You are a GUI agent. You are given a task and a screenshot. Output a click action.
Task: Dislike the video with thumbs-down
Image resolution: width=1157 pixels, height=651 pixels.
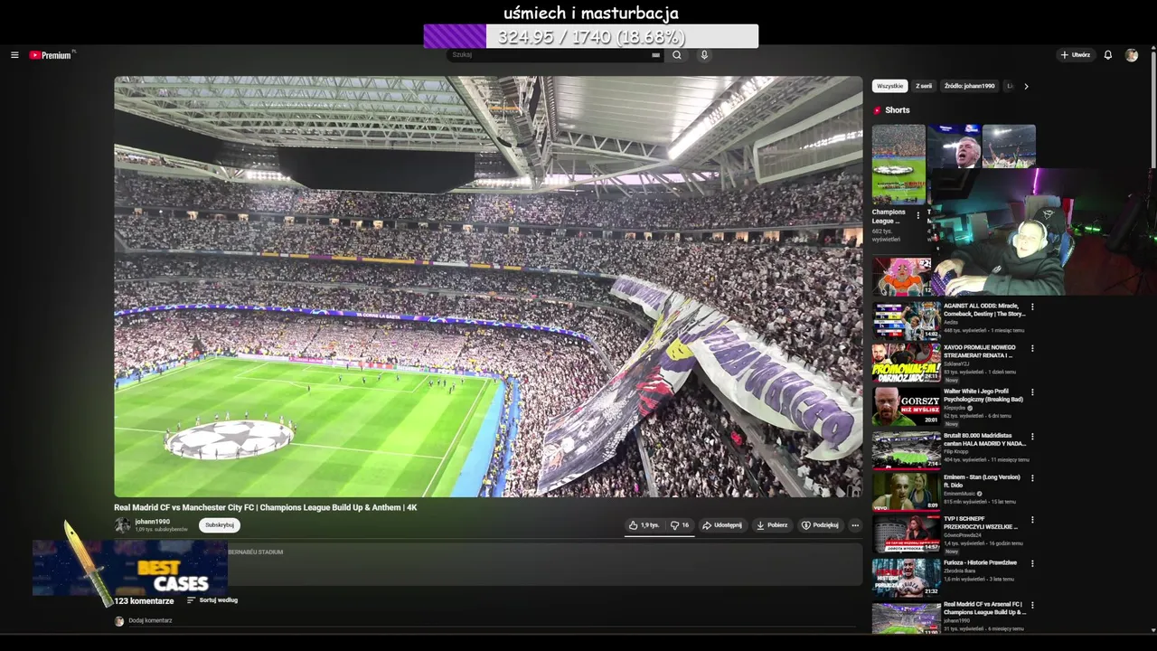pos(680,525)
